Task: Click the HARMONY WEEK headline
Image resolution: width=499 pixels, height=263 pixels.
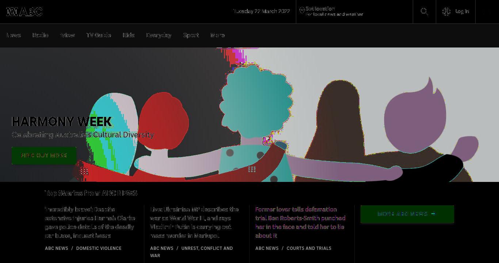Action: coord(62,122)
